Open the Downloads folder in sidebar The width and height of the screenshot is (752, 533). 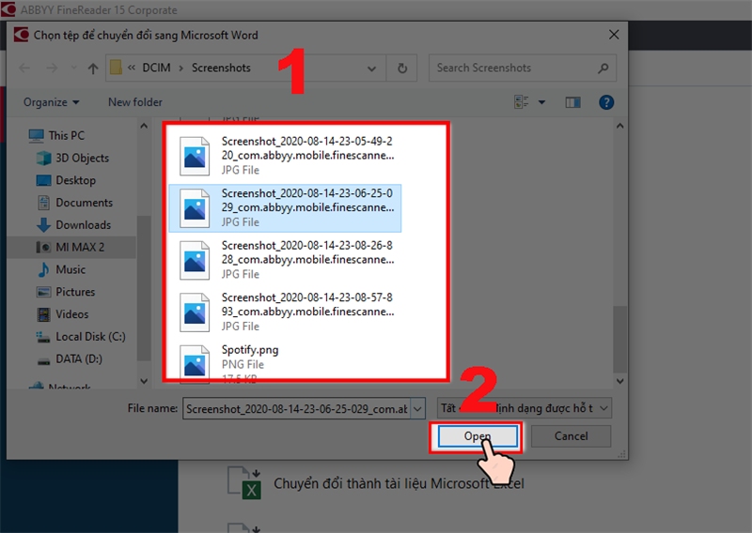pos(83,224)
